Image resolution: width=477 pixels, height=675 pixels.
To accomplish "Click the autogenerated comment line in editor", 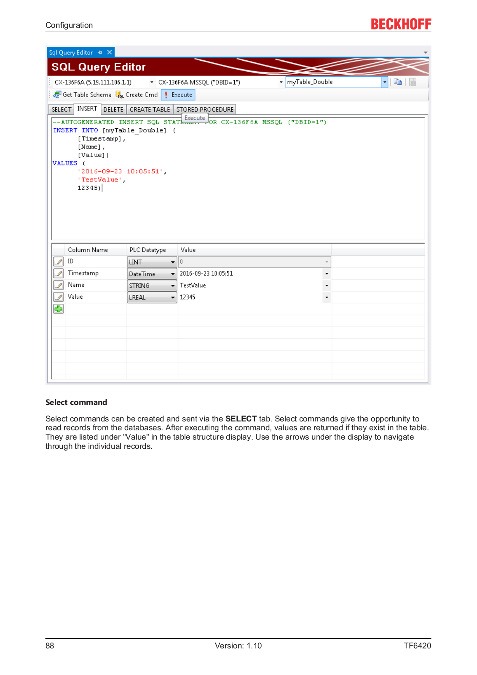I will coord(190,122).
